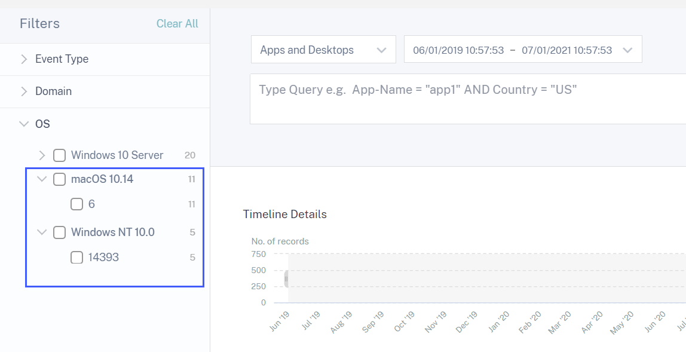This screenshot has height=352, width=686.
Task: Expand the Domain filter section
Action: [24, 91]
